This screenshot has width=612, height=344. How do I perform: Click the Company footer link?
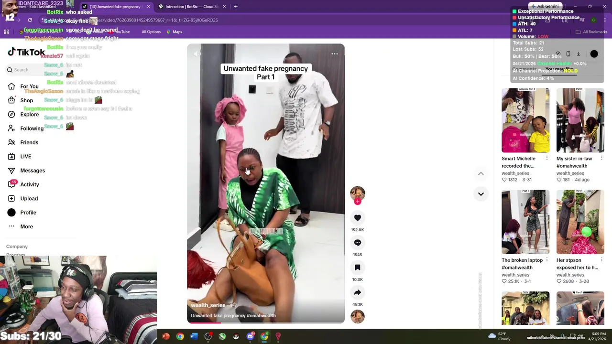(x=17, y=247)
